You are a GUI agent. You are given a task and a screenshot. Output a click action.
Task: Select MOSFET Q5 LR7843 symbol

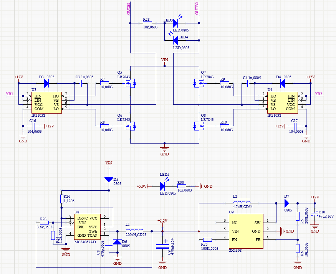pos(130,83)
